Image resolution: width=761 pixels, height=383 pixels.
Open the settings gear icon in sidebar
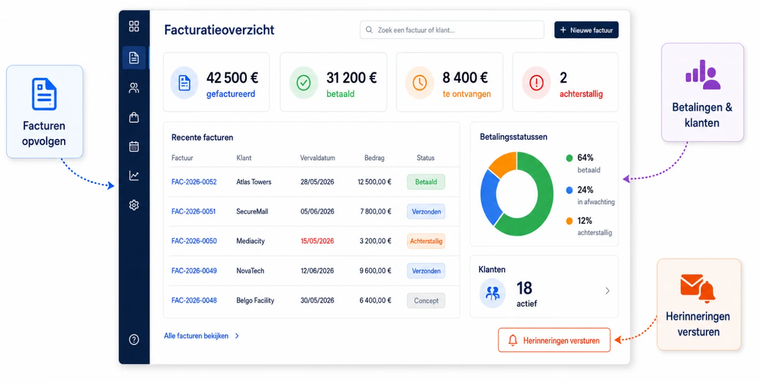click(134, 205)
